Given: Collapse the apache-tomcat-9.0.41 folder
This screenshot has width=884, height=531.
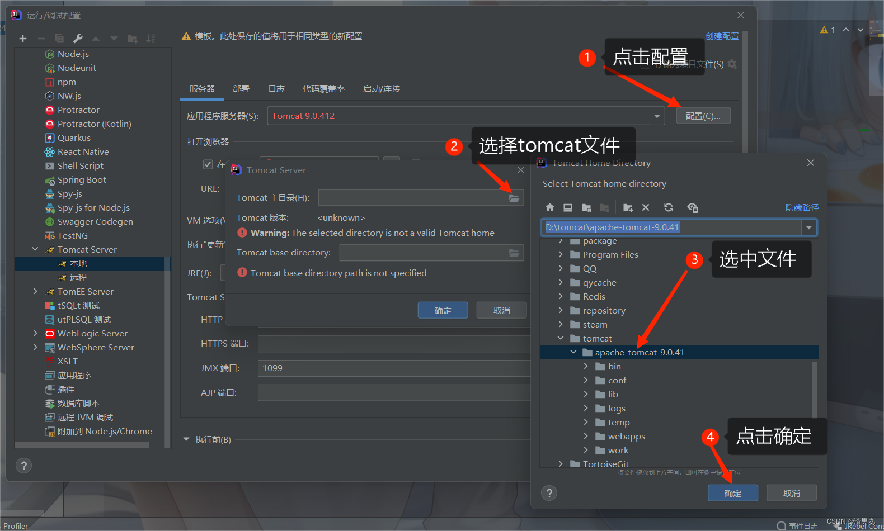Looking at the screenshot, I should coord(573,352).
